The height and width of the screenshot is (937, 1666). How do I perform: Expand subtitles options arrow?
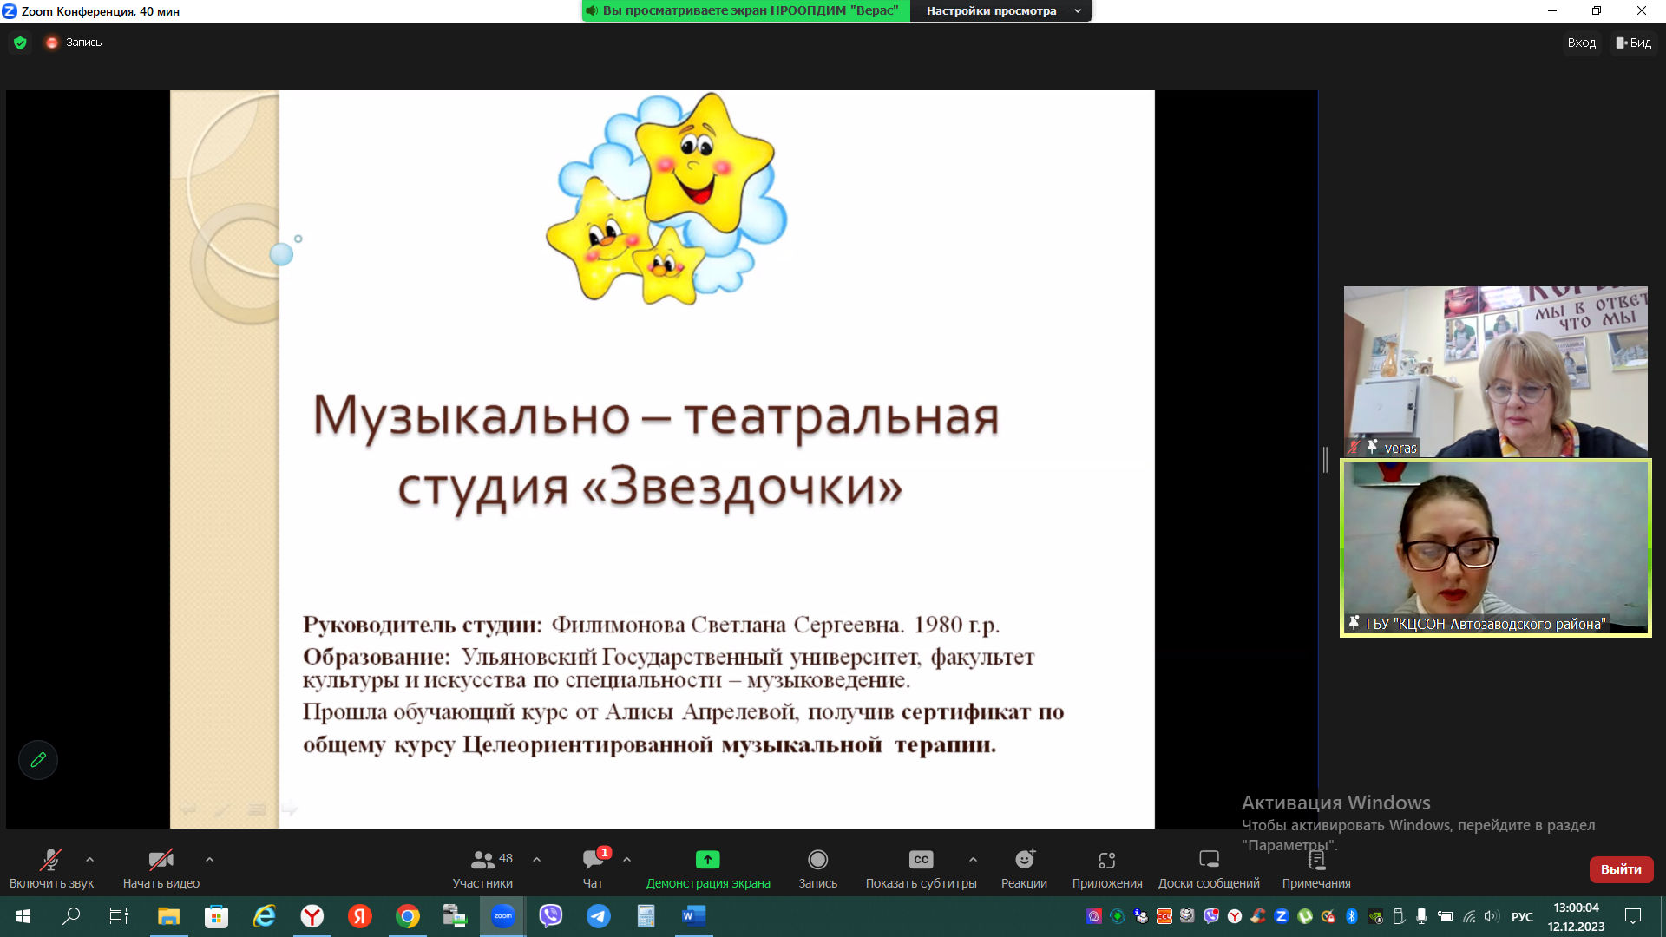click(973, 860)
